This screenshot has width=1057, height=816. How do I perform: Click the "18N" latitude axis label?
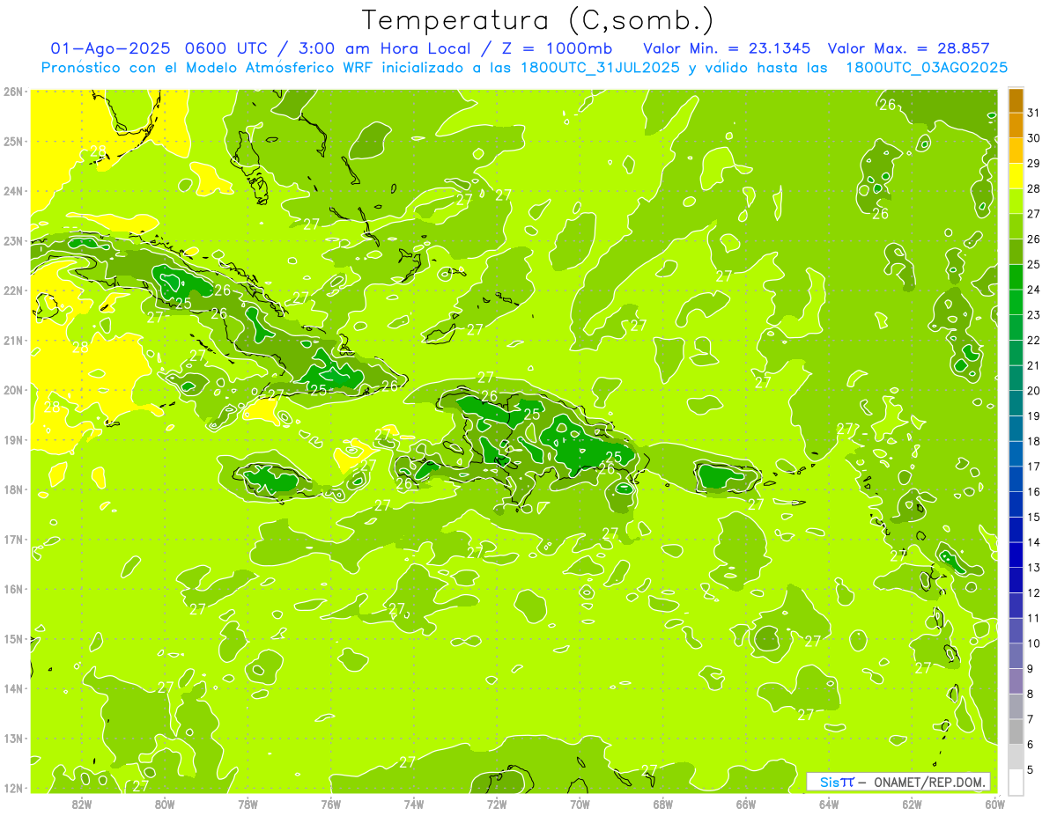(13, 489)
